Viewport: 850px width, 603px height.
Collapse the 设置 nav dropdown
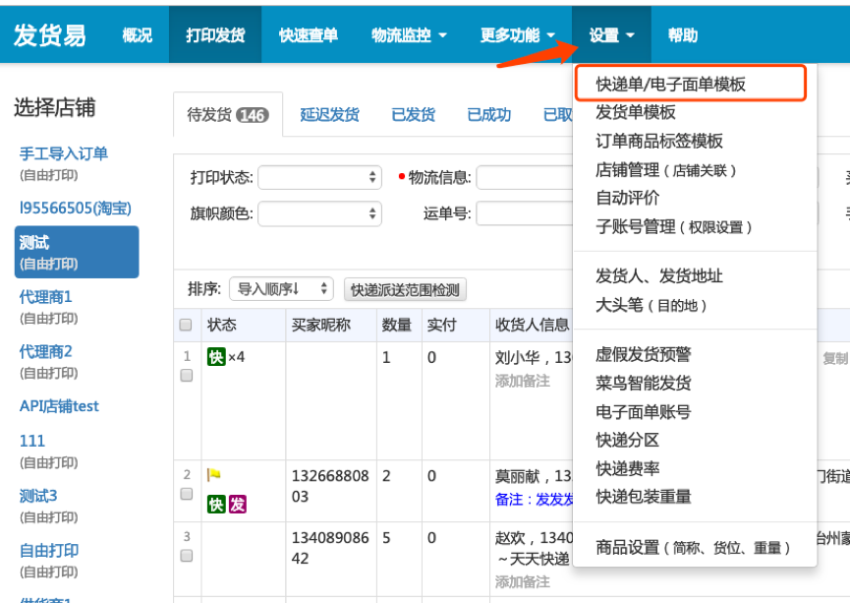pos(611,35)
